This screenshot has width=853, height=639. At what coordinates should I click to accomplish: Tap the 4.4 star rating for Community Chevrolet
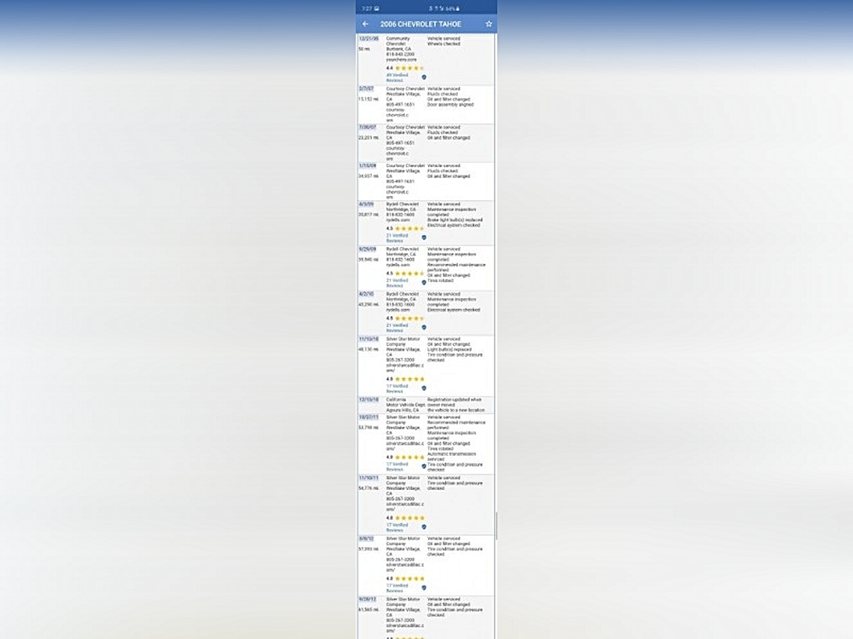(x=405, y=67)
